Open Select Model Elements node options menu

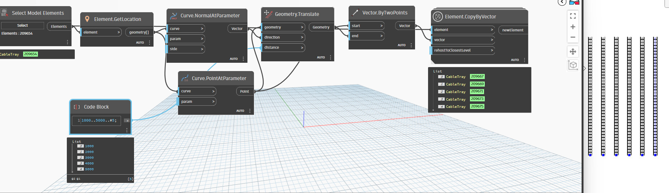[x=68, y=42]
